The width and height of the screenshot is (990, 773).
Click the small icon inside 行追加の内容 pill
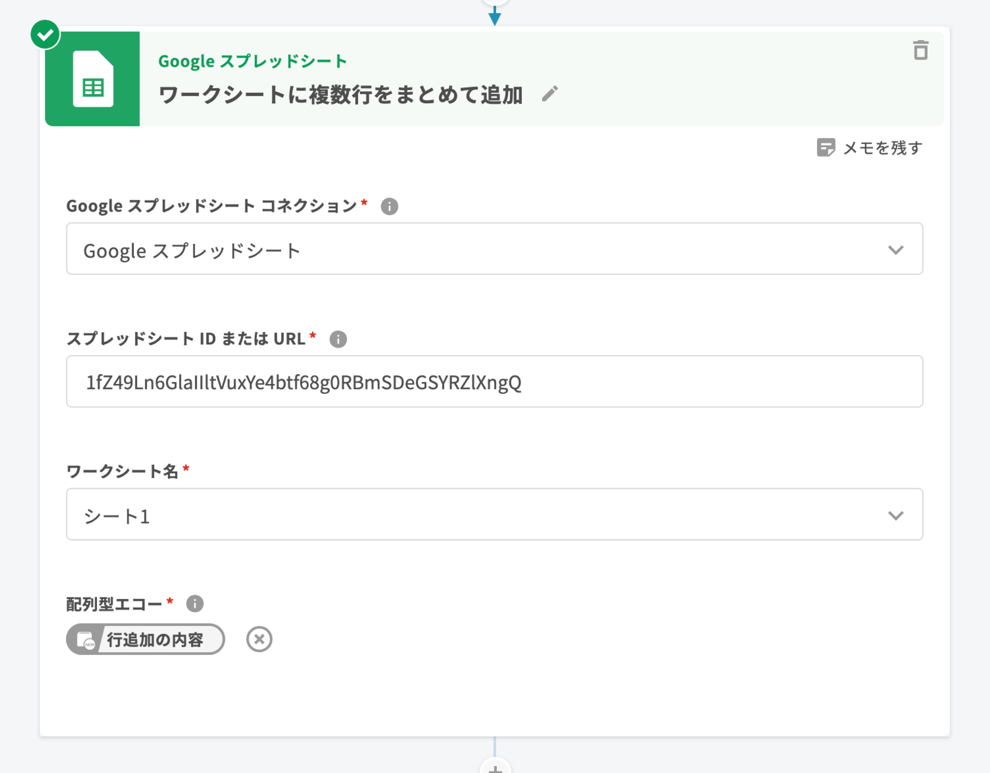pyautogui.click(x=85, y=640)
